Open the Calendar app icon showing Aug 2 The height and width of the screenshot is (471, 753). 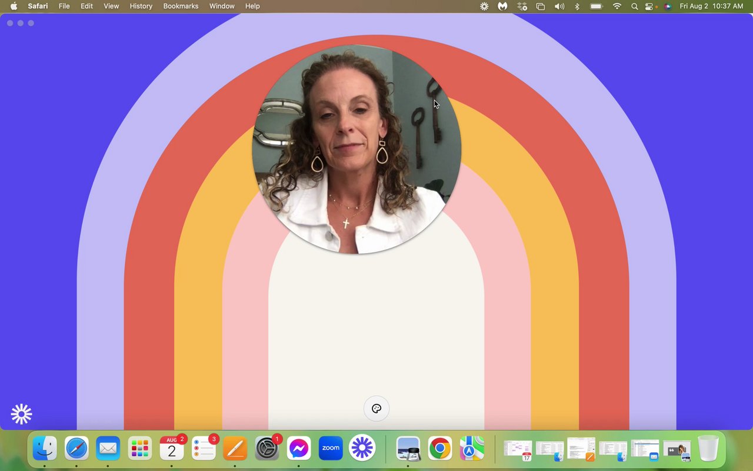pyautogui.click(x=172, y=449)
